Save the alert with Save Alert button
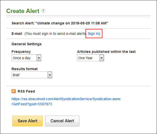The width and height of the screenshot is (157, 134). (27, 121)
